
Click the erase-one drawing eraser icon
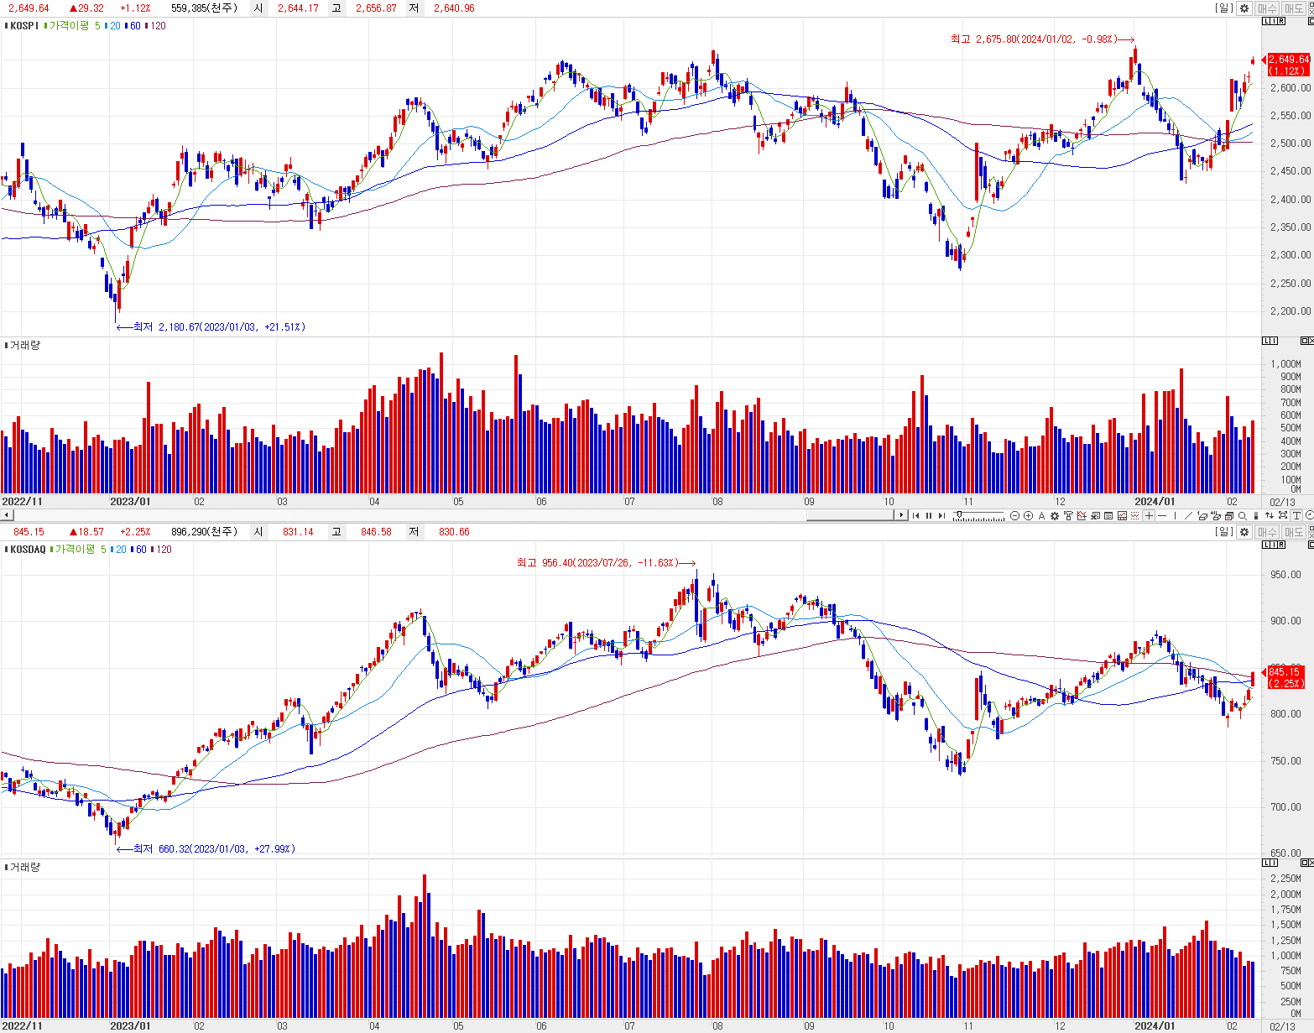(1202, 515)
